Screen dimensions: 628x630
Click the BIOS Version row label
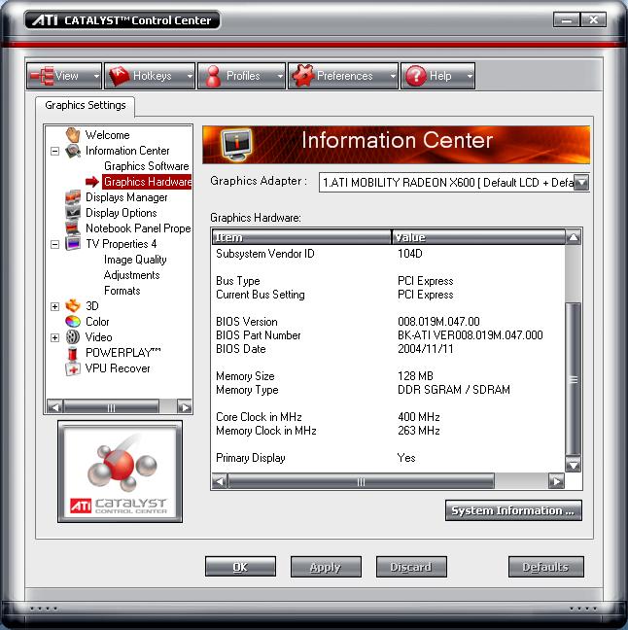click(247, 322)
